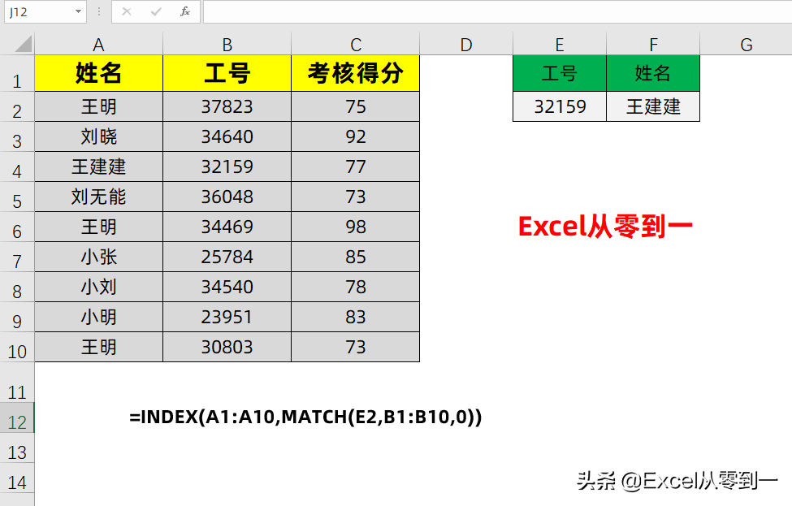The height and width of the screenshot is (506, 792).
Task: Select row 7 header
Action: pos(17,257)
